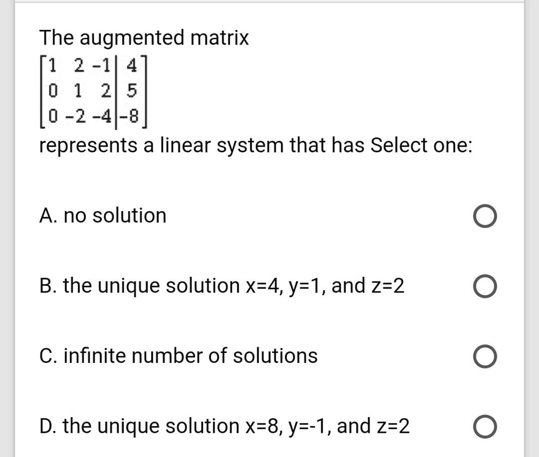Select the "infinite number of solutions" radio button
Viewport: 539px width, 457px height.
(484, 357)
